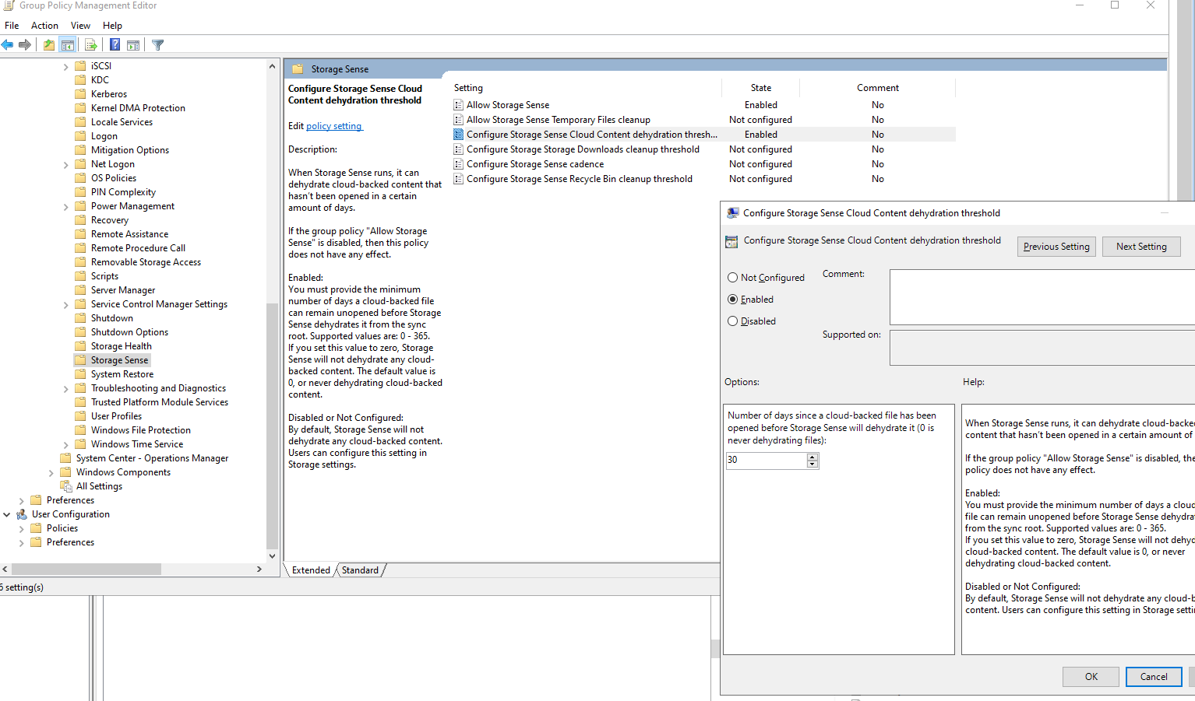1195x701 pixels.
Task: Open the Help menu
Action: (112, 26)
